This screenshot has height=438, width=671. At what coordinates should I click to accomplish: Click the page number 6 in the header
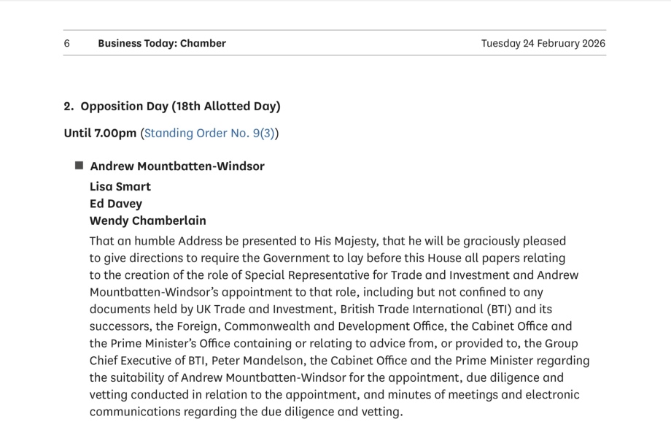click(x=67, y=43)
